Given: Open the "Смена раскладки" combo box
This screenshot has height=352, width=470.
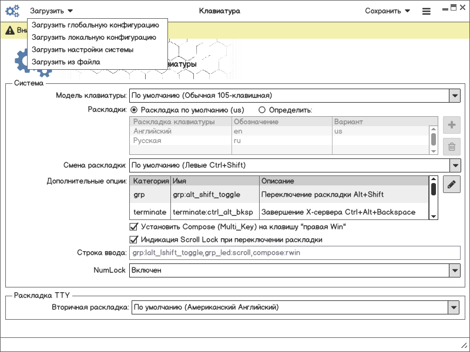Looking at the screenshot, I should tap(454, 165).
